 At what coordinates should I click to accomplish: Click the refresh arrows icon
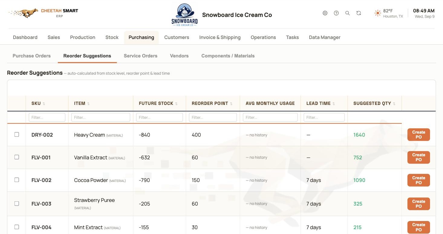359,13
